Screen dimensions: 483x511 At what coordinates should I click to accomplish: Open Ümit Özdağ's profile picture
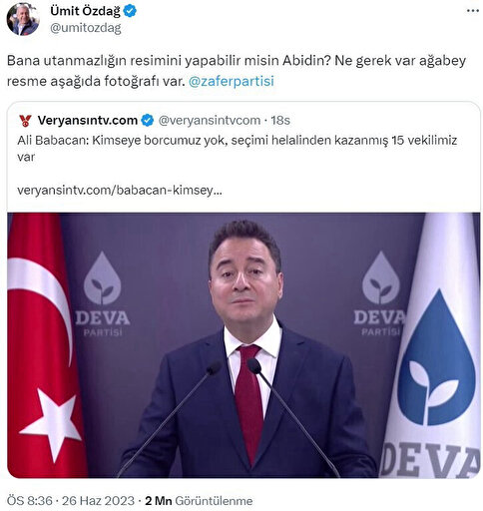click(x=23, y=20)
